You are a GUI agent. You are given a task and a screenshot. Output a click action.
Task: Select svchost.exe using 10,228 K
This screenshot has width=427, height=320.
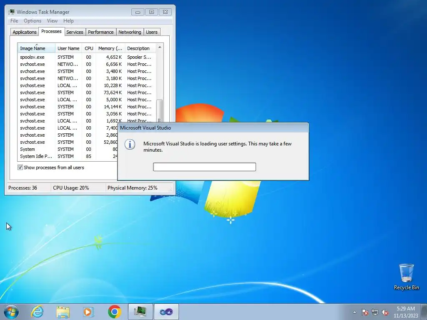tap(87, 85)
